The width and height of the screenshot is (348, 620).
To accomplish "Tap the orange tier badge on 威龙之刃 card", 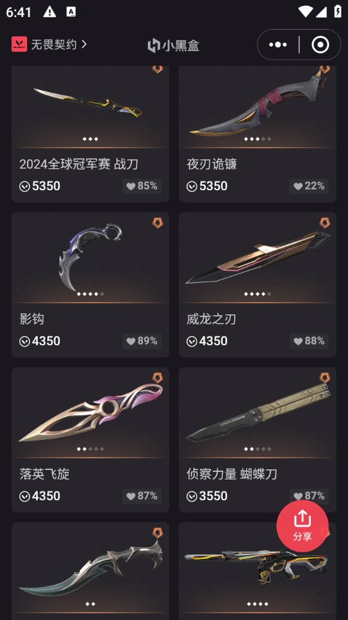I will point(325,222).
